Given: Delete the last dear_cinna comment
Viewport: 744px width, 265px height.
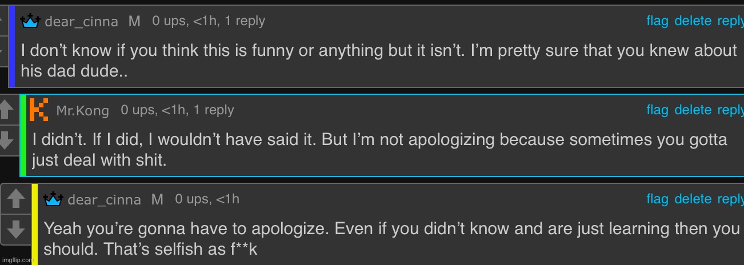Looking at the screenshot, I should 693,199.
